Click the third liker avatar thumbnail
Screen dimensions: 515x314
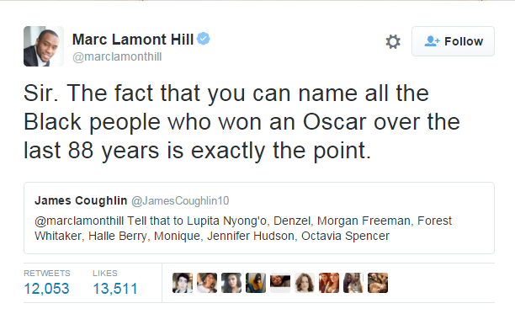(231, 283)
